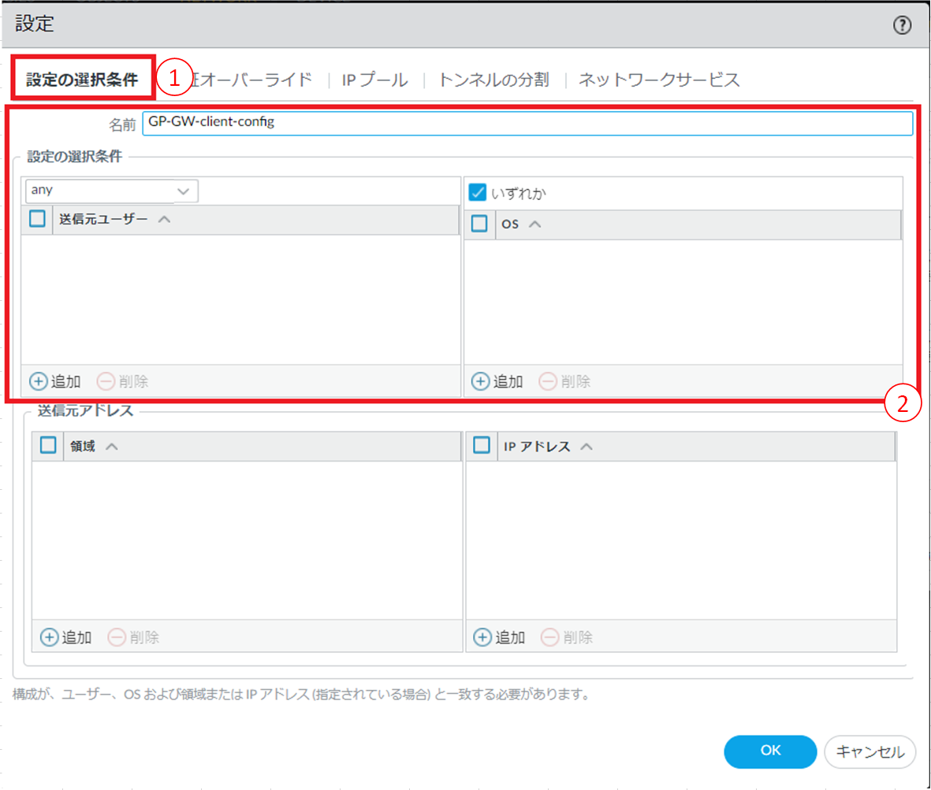
Task: Toggle select-all checkbox in 送信元ユーザー header
Action: coord(37,220)
